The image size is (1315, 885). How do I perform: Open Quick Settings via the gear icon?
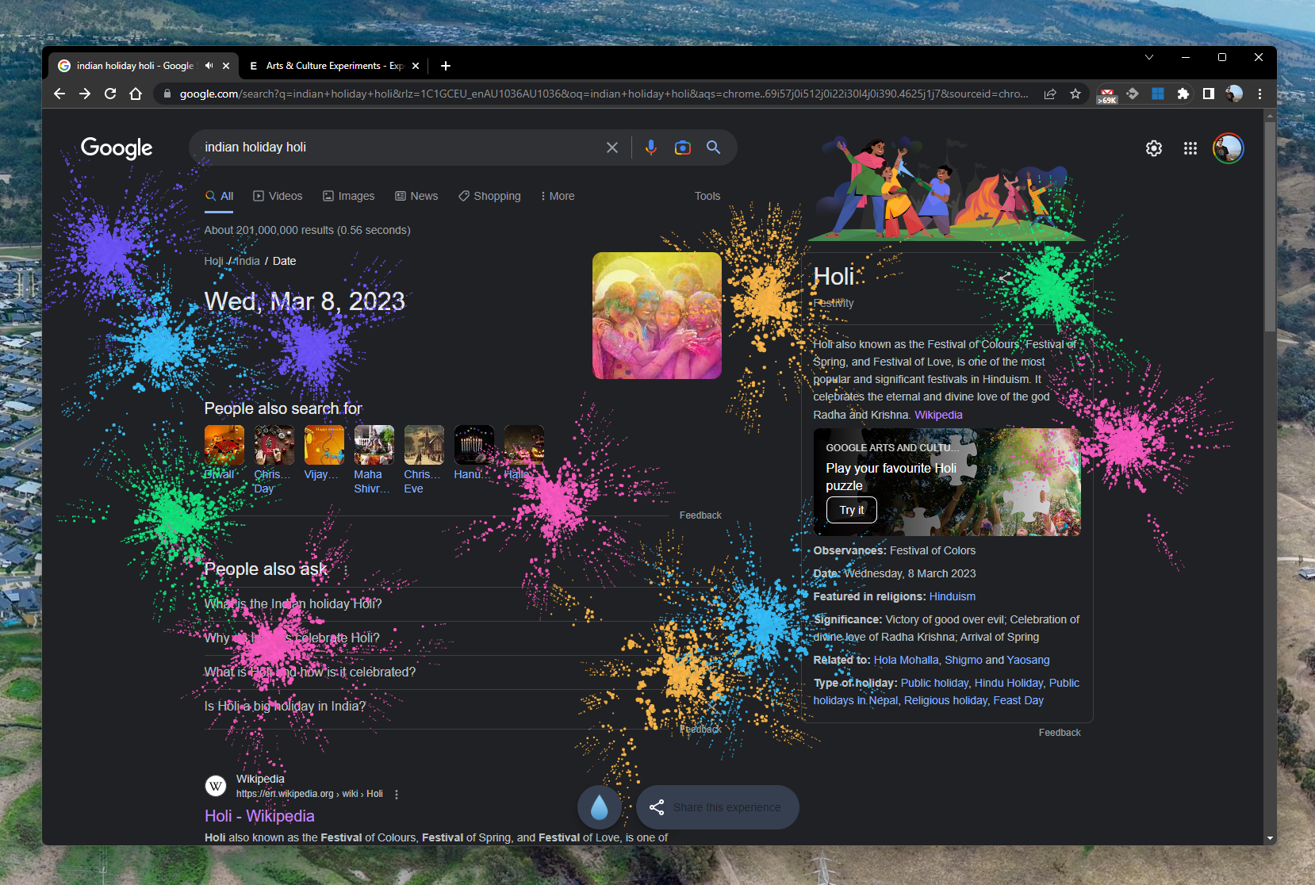(1153, 148)
